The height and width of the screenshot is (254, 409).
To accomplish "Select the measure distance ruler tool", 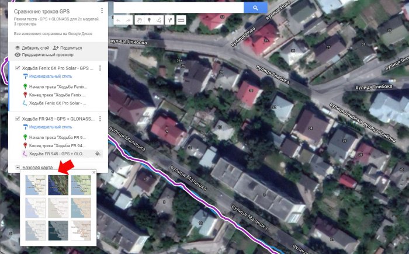I will [x=181, y=20].
